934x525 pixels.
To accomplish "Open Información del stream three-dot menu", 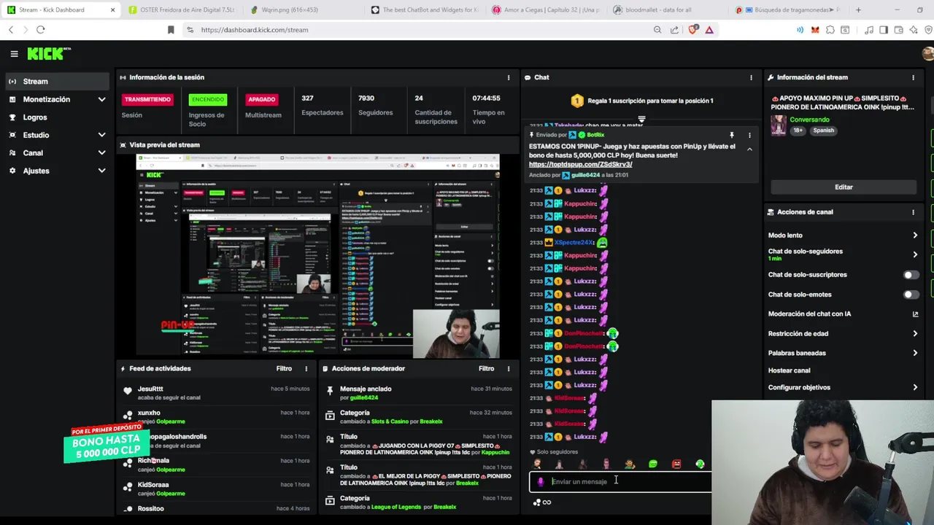I will [913, 77].
